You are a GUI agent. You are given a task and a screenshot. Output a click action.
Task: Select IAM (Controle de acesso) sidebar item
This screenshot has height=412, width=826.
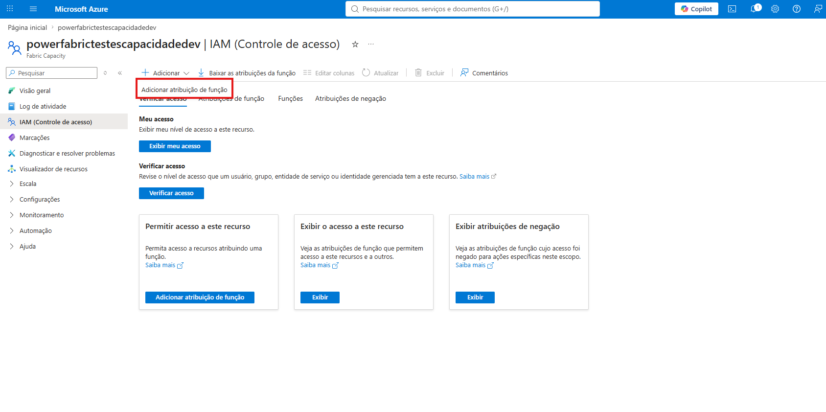tap(64, 122)
